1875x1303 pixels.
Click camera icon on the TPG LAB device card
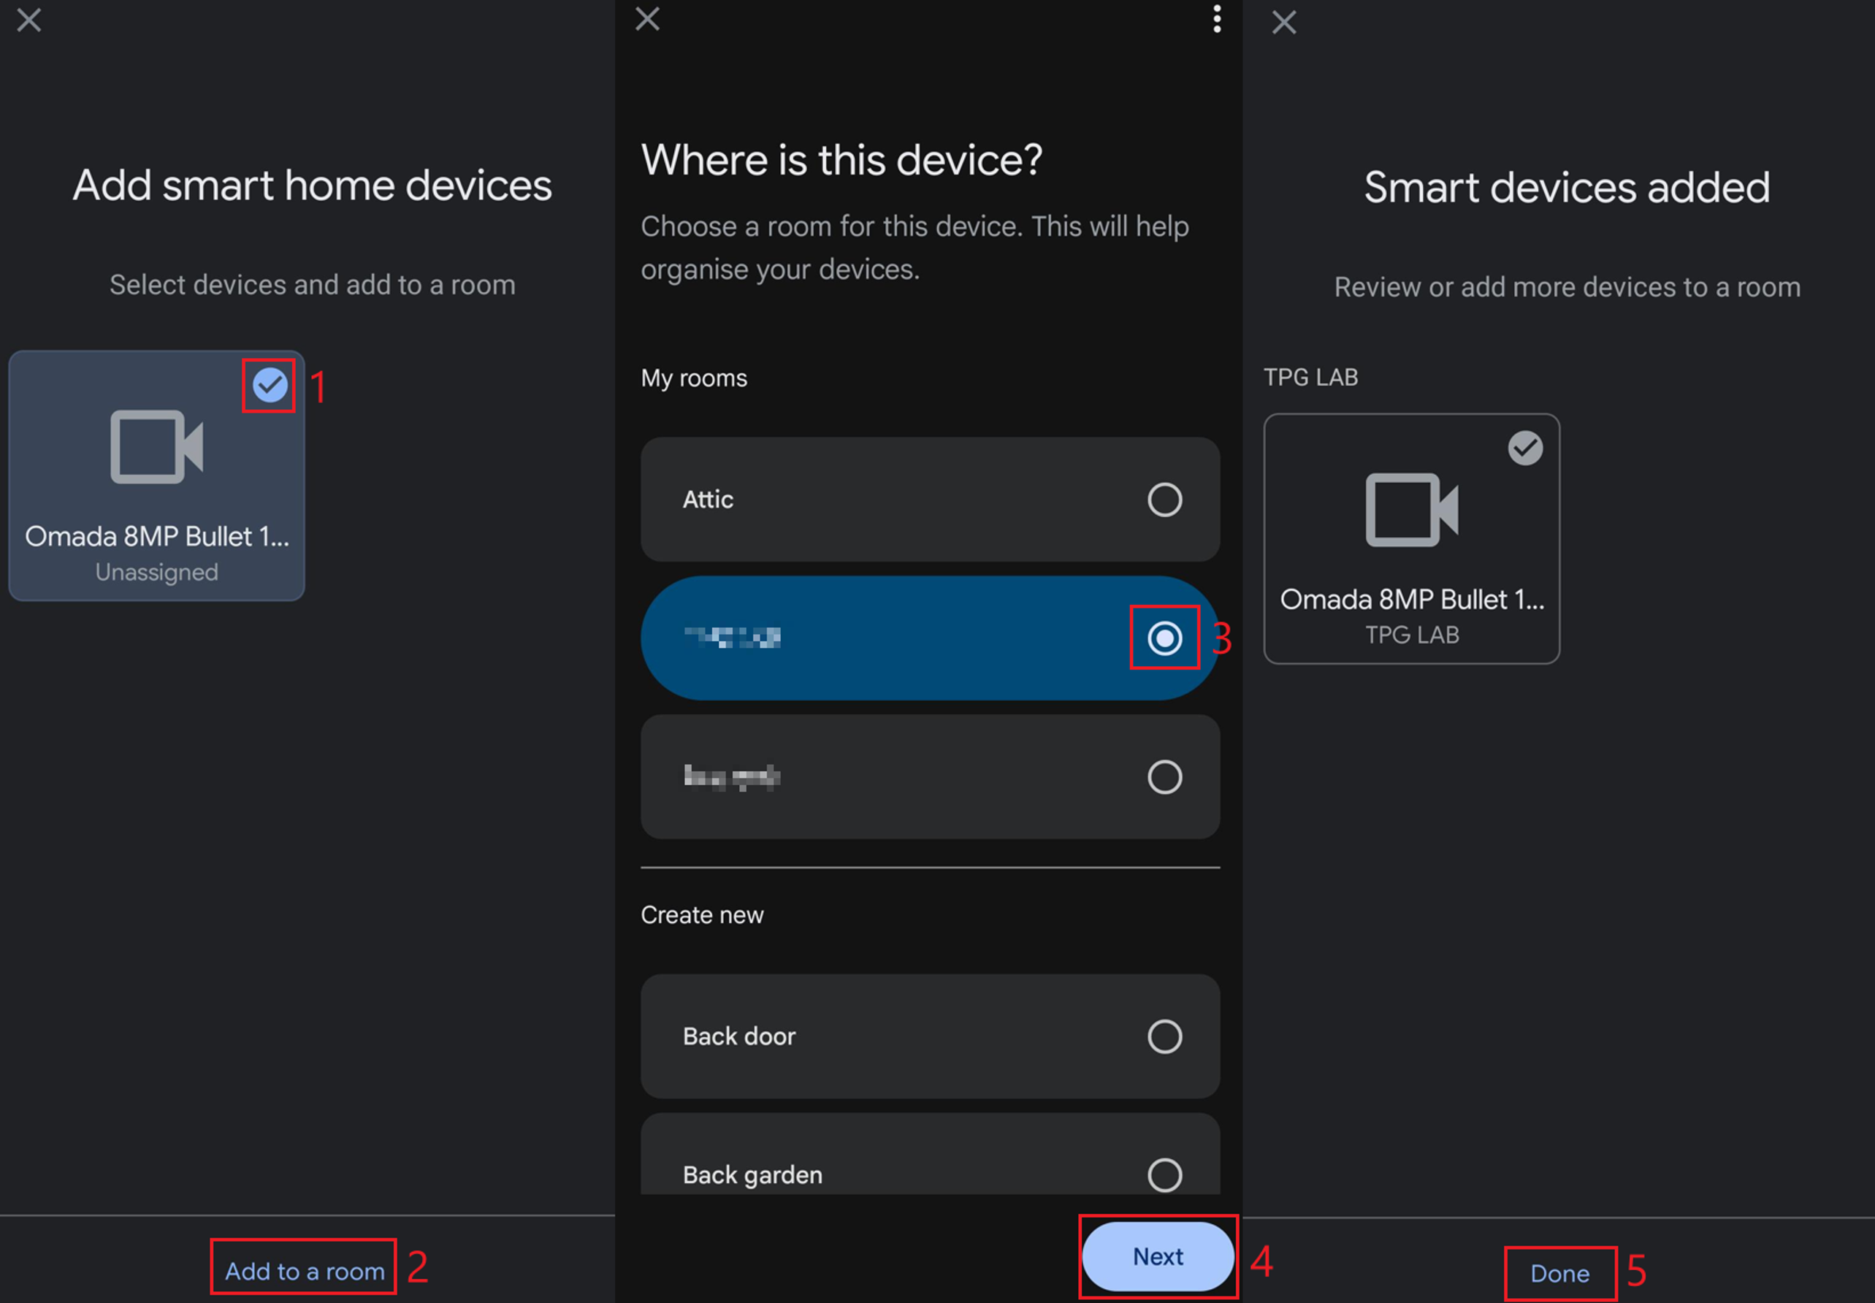pyautogui.click(x=1411, y=510)
